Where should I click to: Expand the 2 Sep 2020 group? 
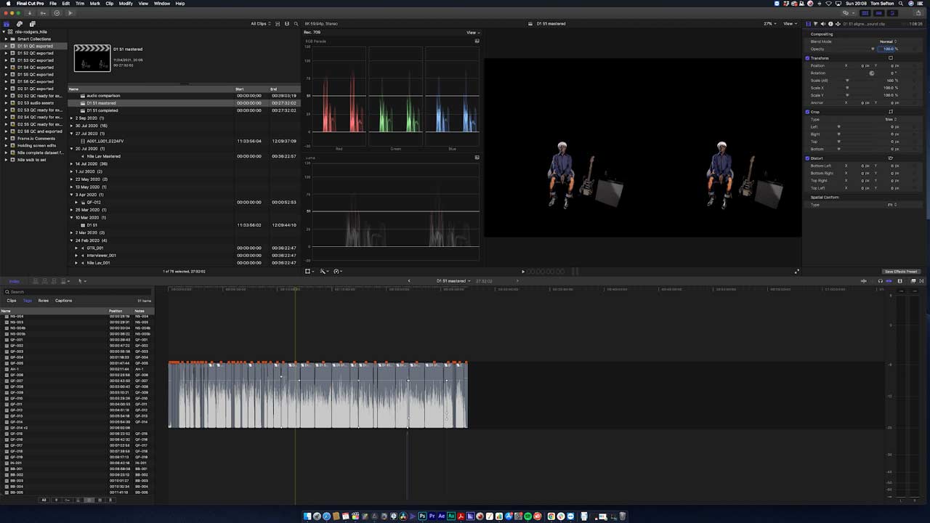(x=72, y=118)
